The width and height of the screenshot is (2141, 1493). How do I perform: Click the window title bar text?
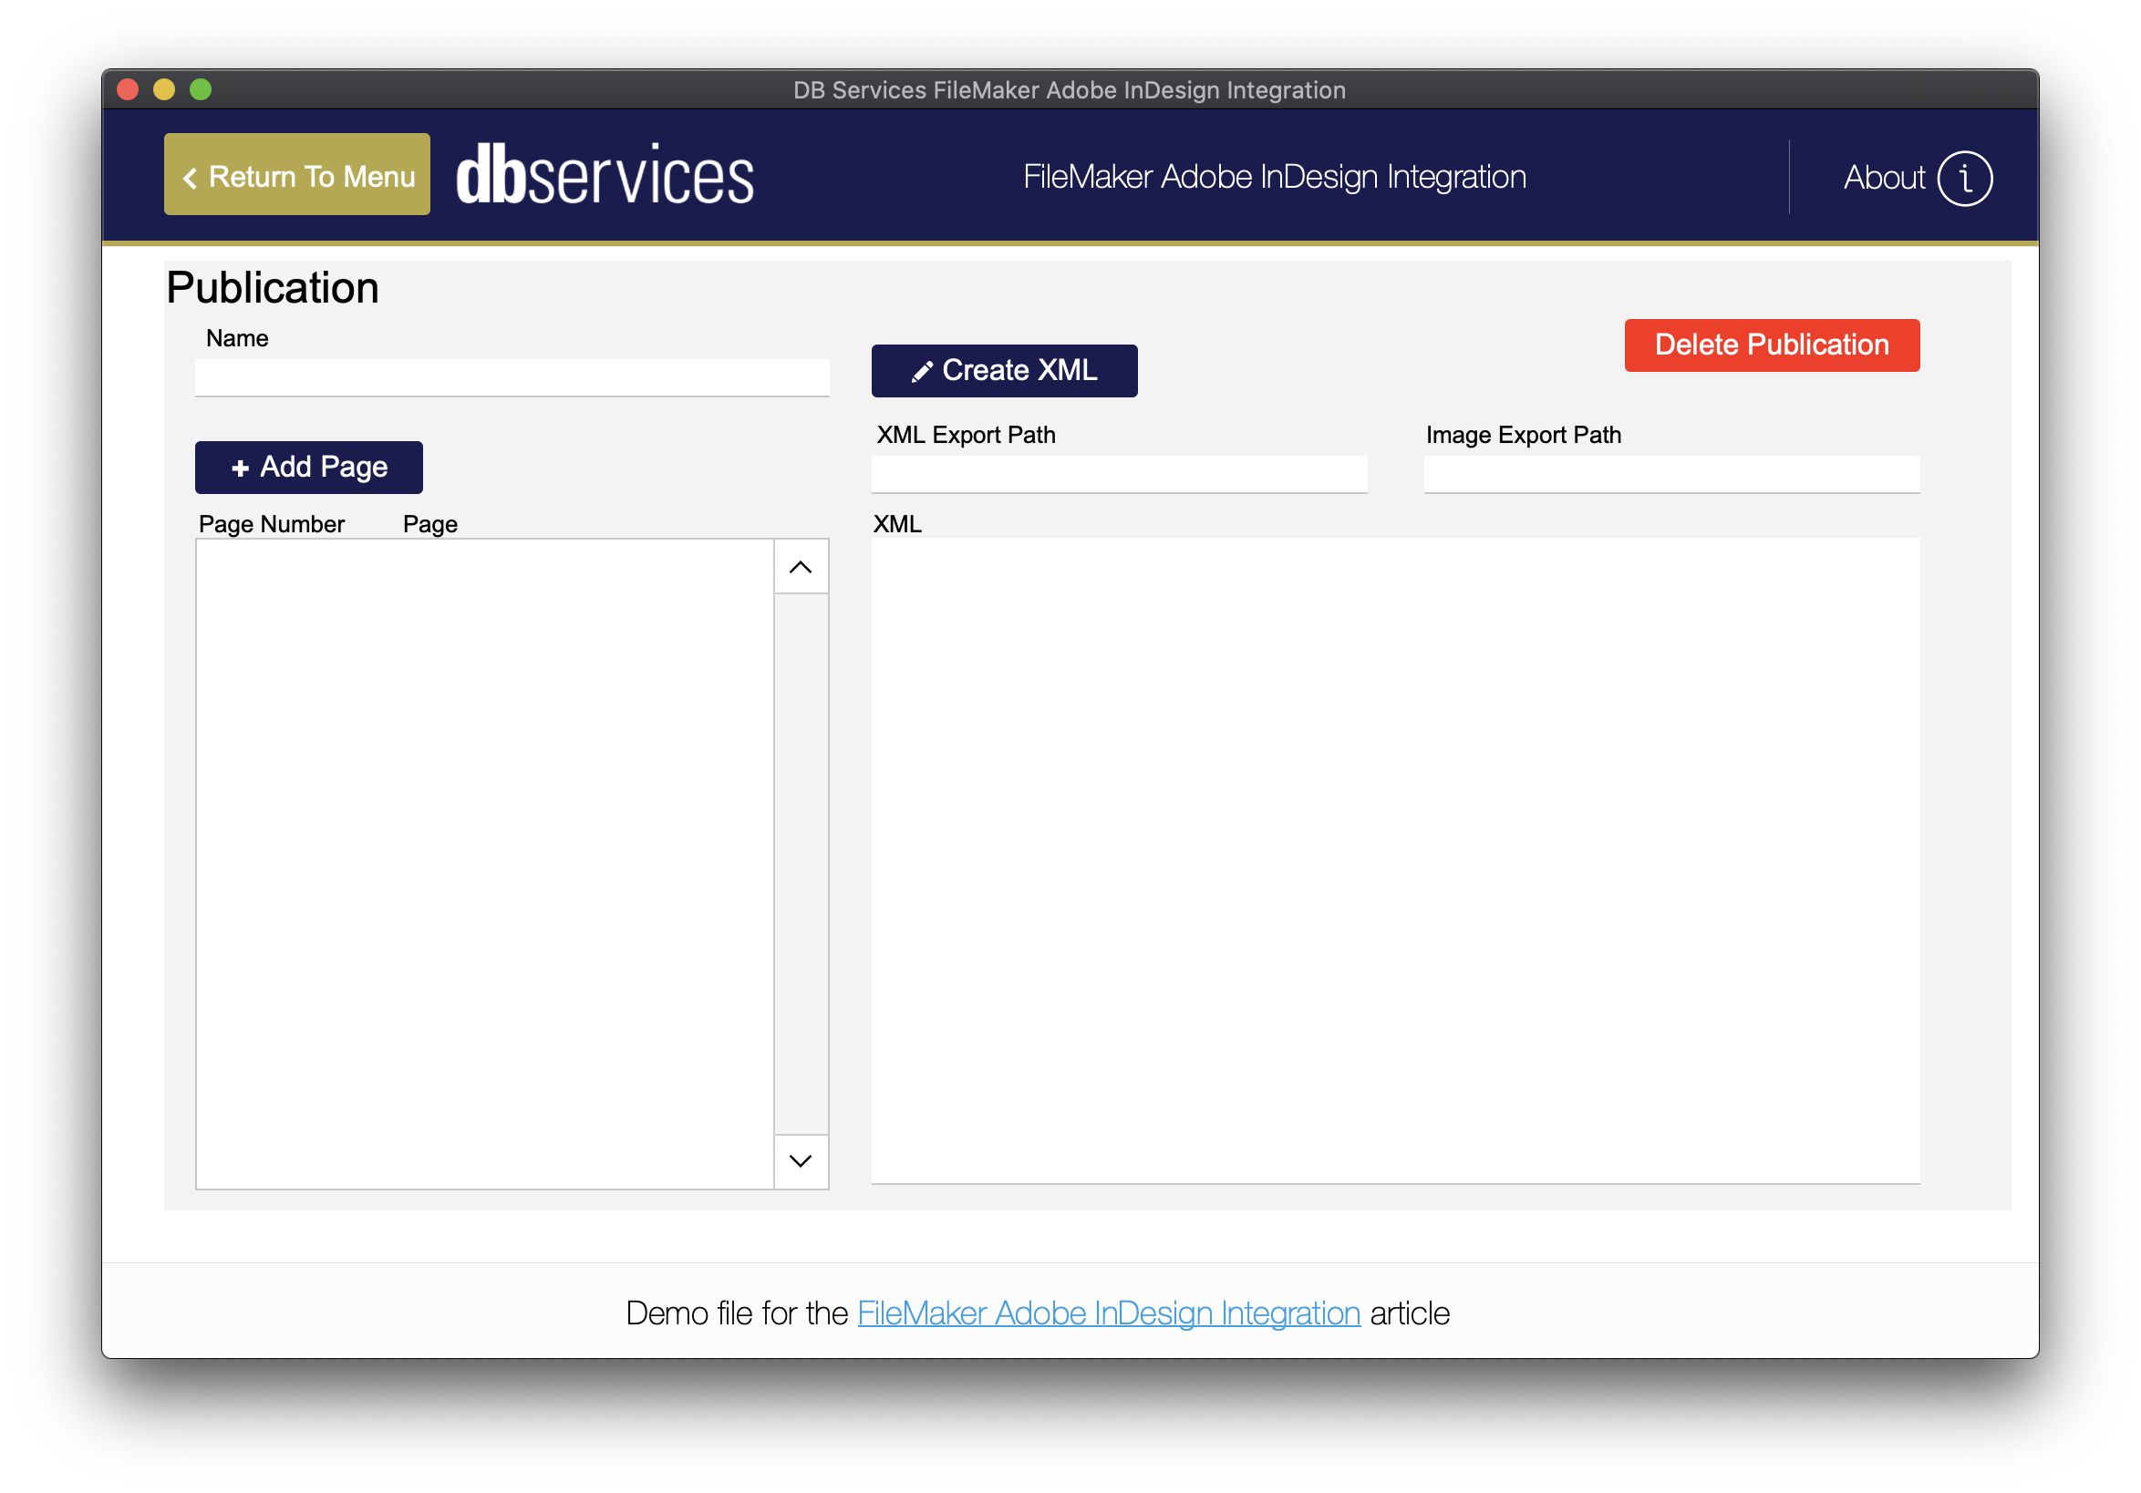pos(1069,90)
